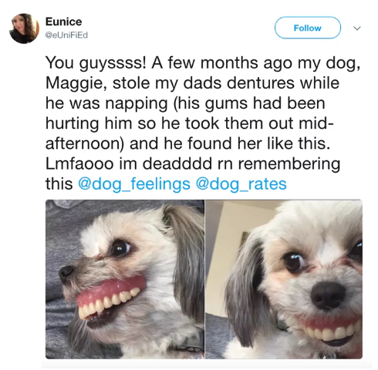This screenshot has height=370, width=378.
Task: Open the @dog_rates mention link
Action: pos(241,184)
